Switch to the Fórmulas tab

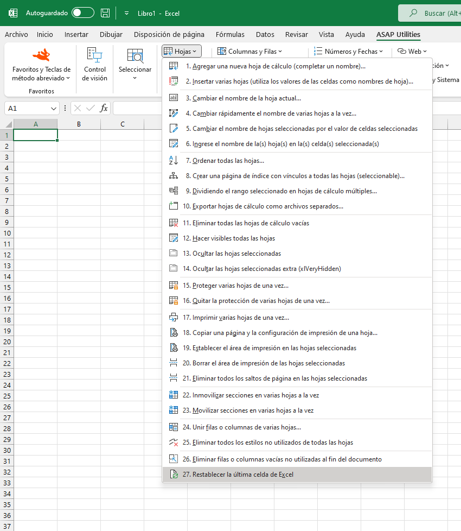230,34
